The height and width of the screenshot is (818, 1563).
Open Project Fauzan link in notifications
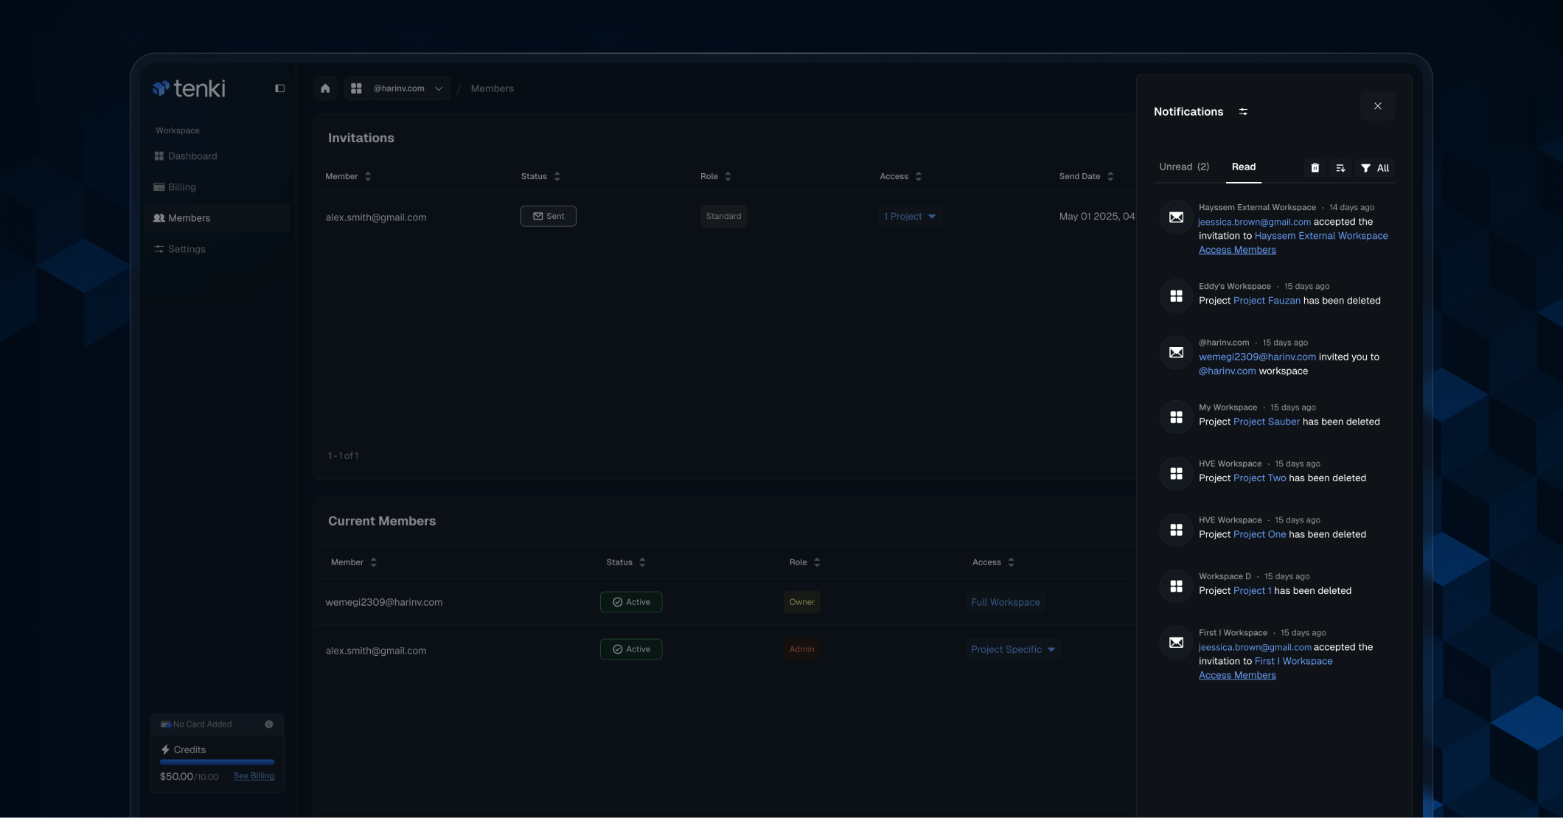click(1266, 301)
